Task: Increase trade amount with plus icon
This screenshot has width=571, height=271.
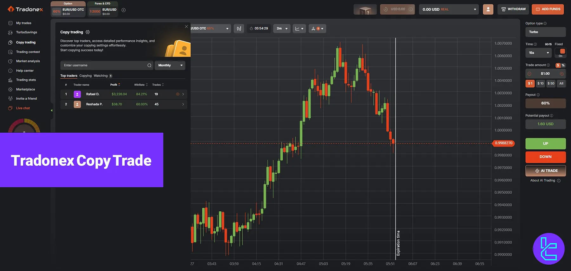Action: (561, 74)
